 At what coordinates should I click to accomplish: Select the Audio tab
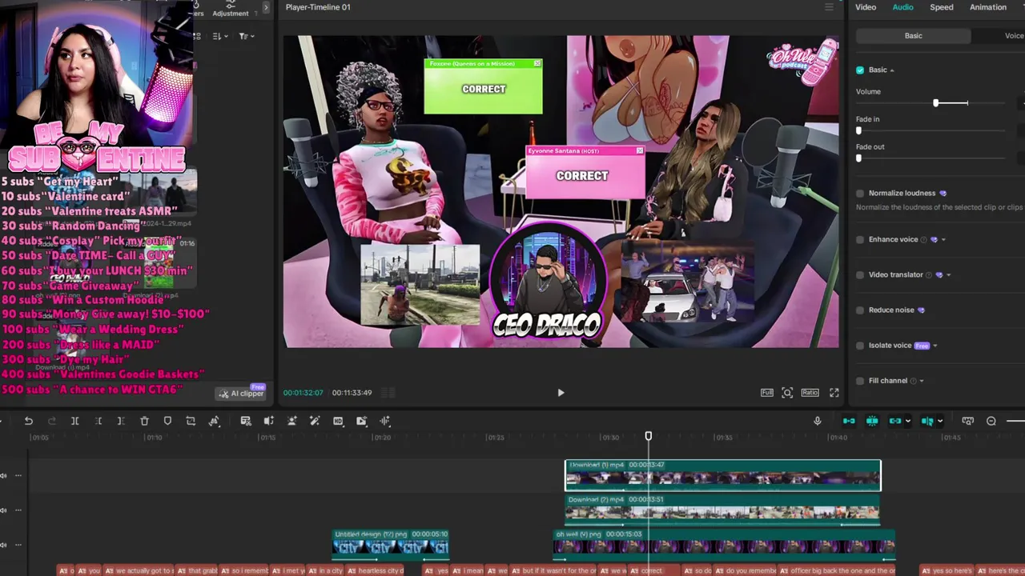[902, 7]
